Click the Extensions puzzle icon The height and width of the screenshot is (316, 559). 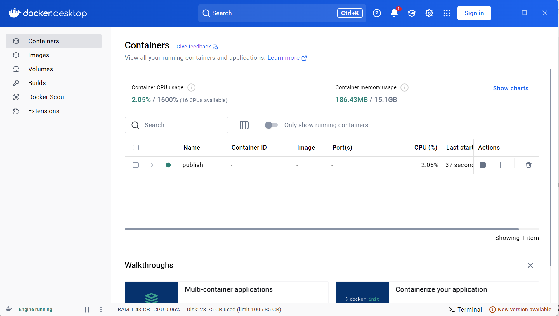tap(16, 111)
